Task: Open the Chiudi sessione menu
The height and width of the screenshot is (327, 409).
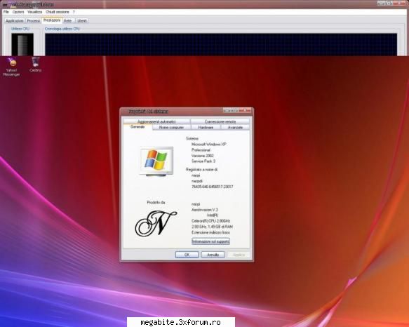Action: [58, 12]
